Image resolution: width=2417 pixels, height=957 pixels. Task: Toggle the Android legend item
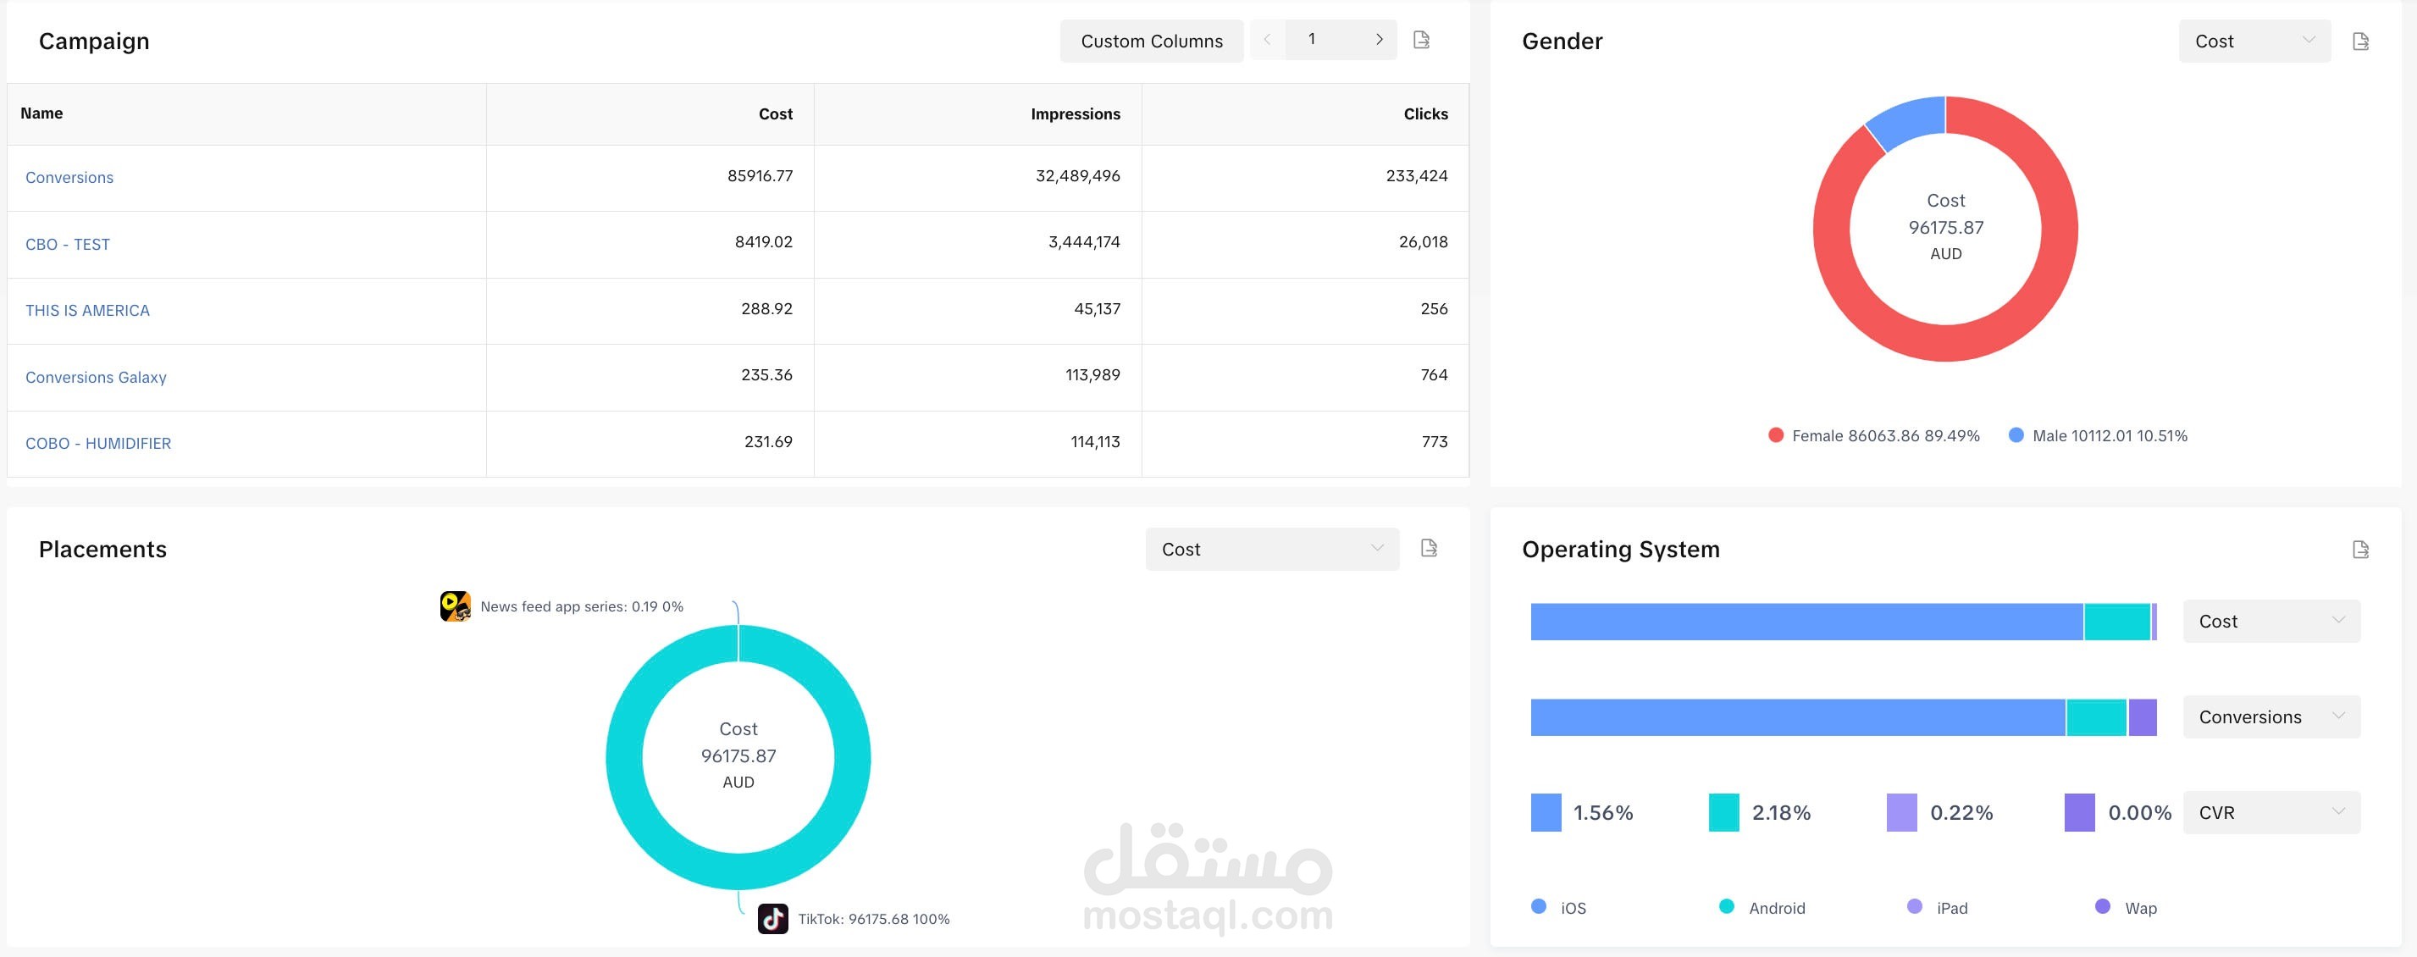pos(1762,907)
